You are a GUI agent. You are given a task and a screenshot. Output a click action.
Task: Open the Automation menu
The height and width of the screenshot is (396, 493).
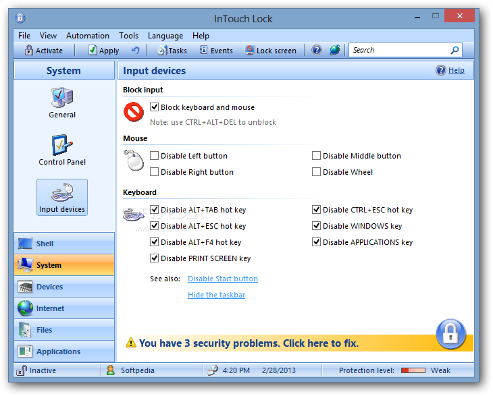click(x=88, y=36)
